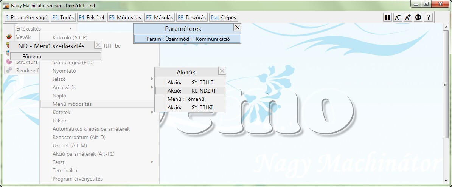Click the Nagy Machinátor title bar app icon

tap(6, 5)
